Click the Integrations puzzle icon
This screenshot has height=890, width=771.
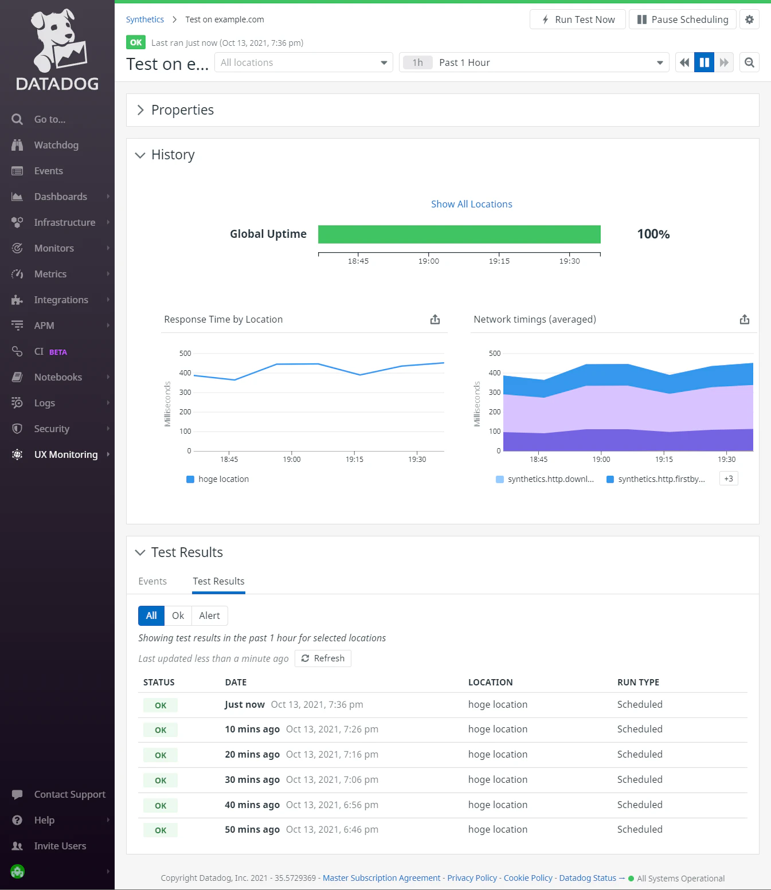(x=17, y=300)
